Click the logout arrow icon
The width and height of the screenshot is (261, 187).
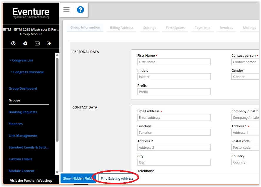click(49, 43)
